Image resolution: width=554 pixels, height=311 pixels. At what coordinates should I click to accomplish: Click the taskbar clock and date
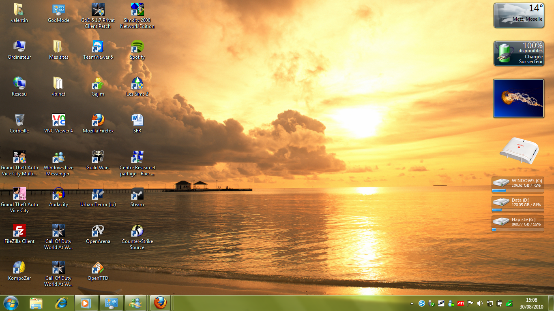[531, 303]
